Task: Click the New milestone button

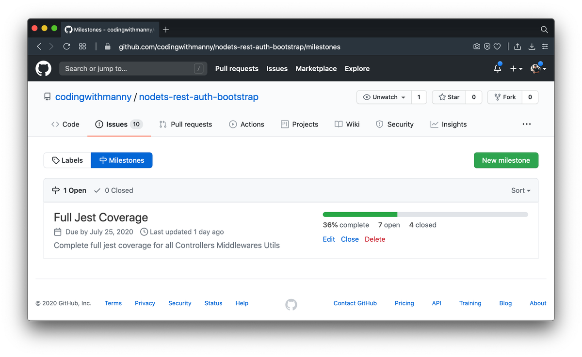Action: click(506, 160)
